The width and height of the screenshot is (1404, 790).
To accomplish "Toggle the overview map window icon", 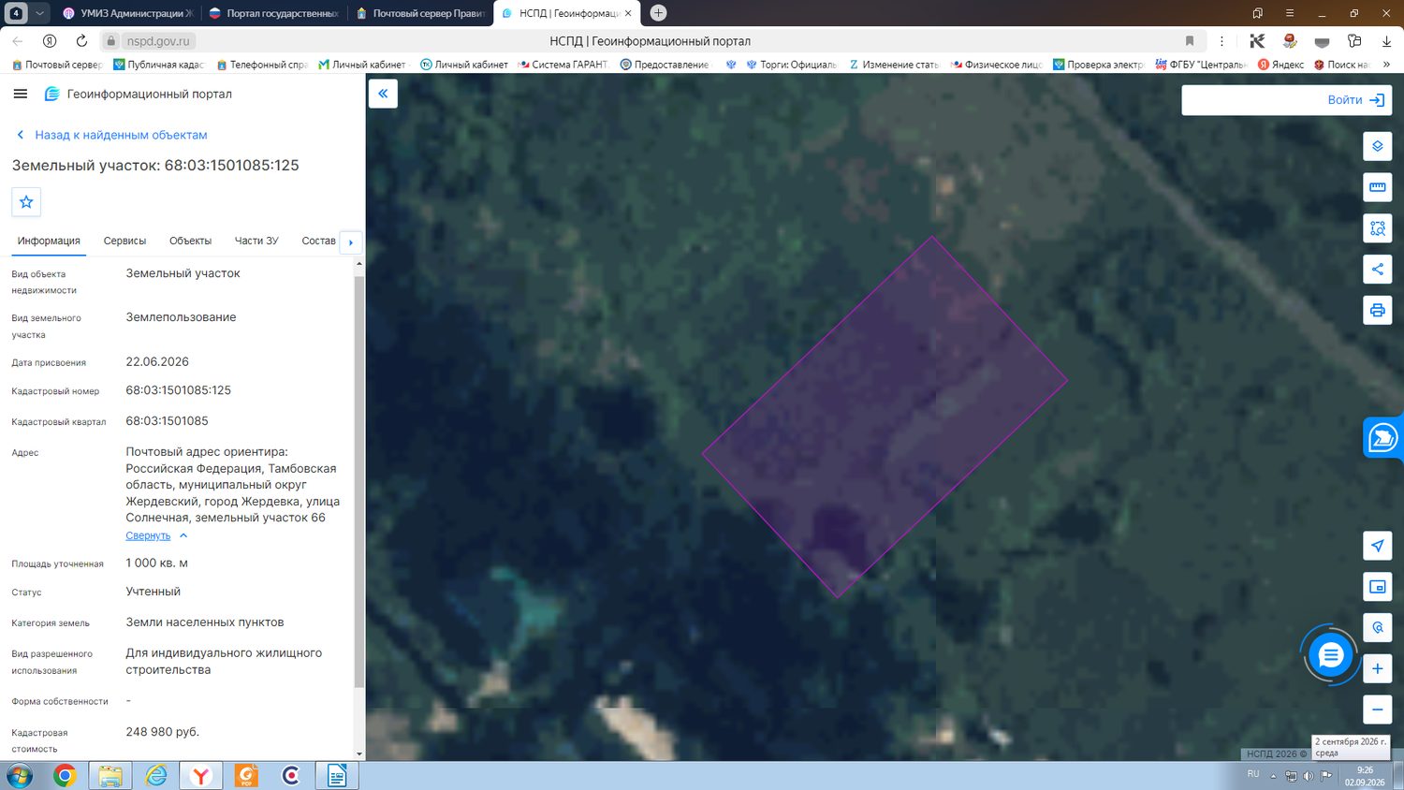I will 1378,587.
